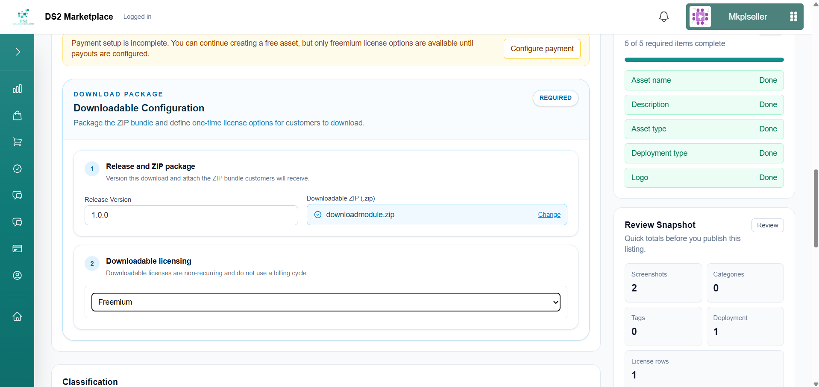
Task: Open the bar chart analytics sidebar icon
Action: point(17,89)
